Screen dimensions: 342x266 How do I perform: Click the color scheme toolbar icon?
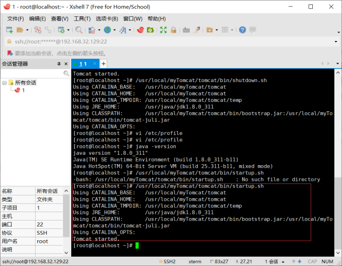pyautogui.click(x=92, y=30)
